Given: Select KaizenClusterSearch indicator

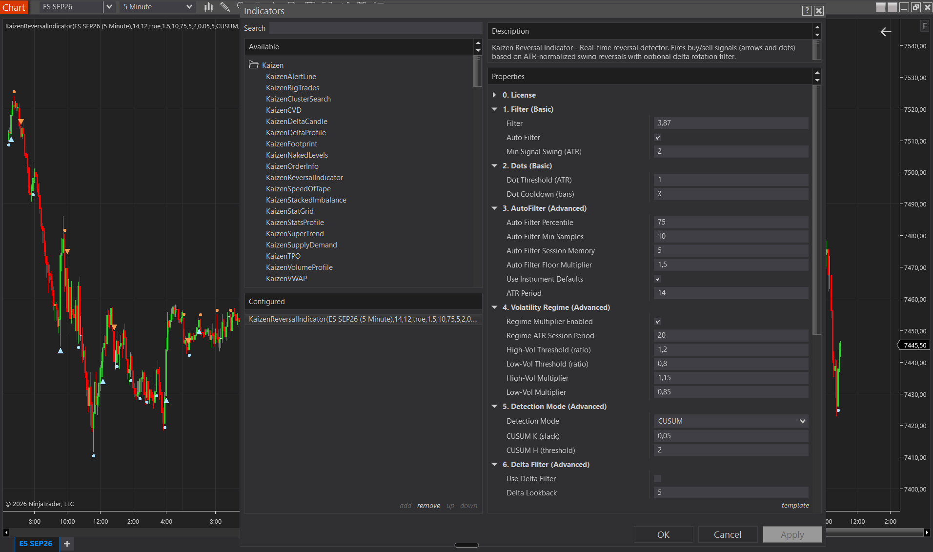Looking at the screenshot, I should point(298,99).
